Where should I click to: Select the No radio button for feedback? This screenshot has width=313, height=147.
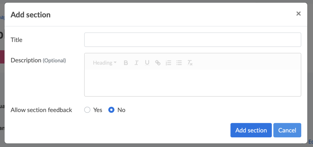coord(111,110)
